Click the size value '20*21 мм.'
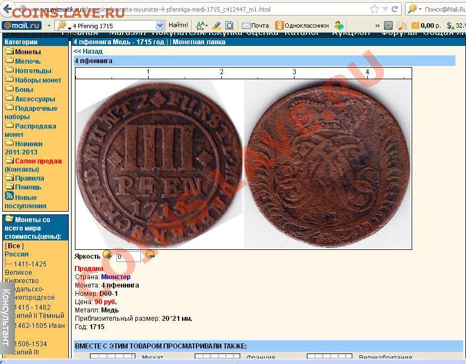 click(177, 319)
